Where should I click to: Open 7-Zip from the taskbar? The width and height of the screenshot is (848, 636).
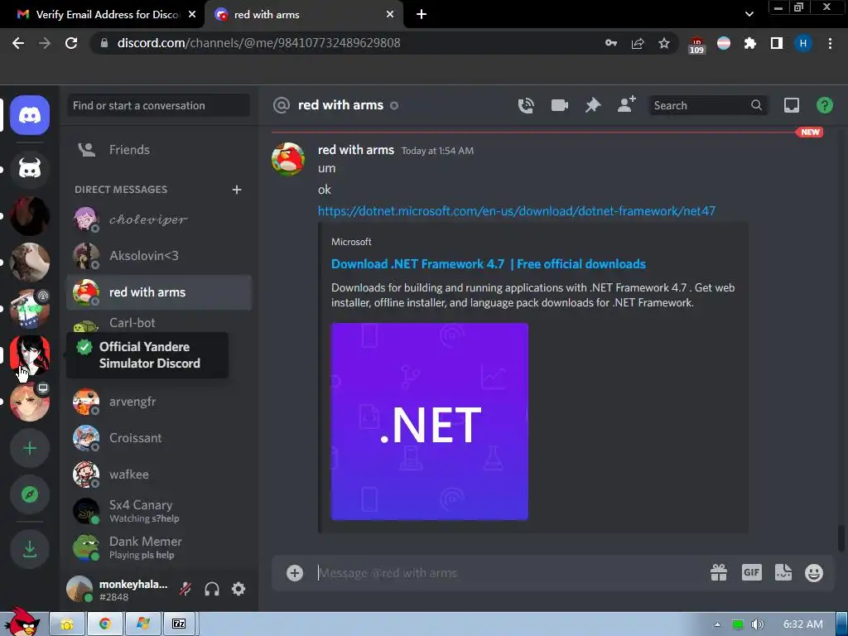click(x=179, y=624)
